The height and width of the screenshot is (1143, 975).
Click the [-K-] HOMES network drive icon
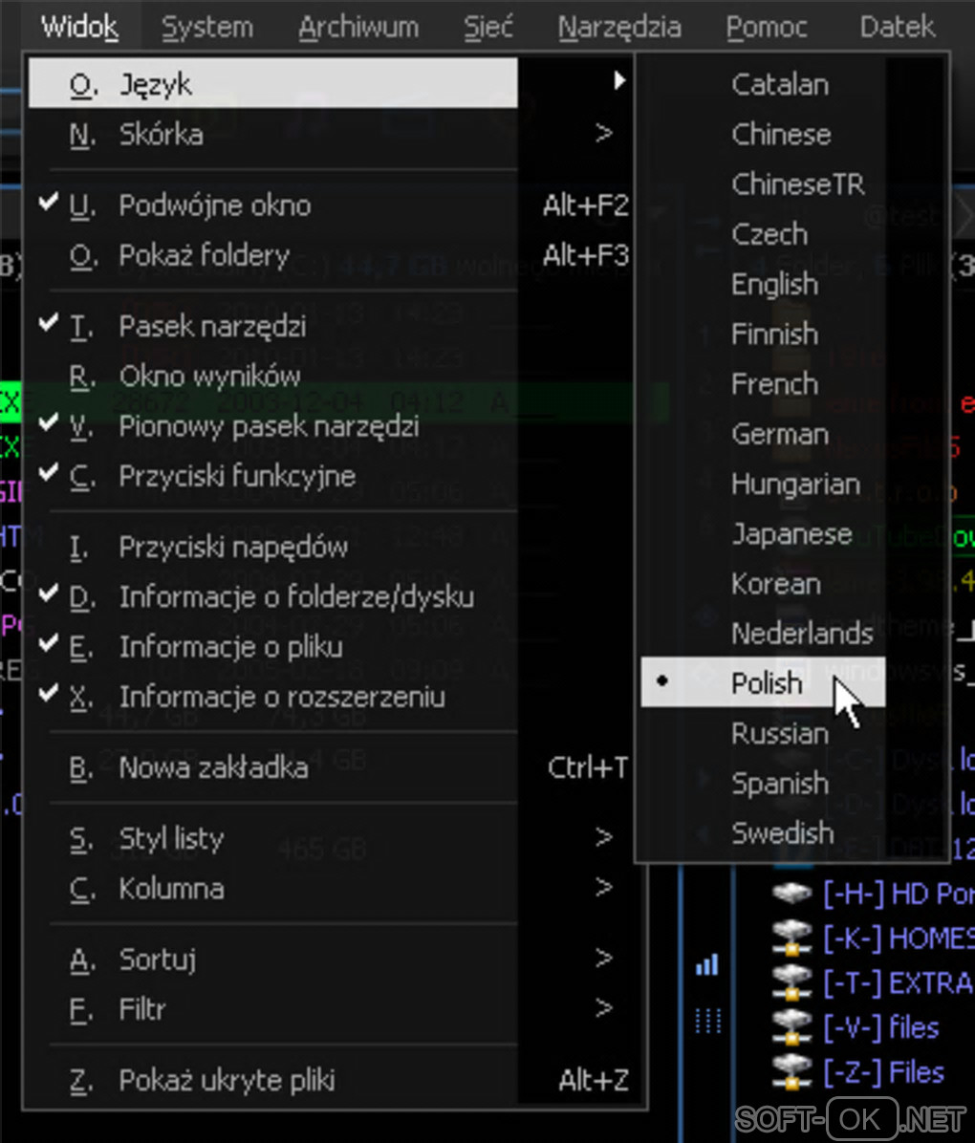[x=791, y=939]
